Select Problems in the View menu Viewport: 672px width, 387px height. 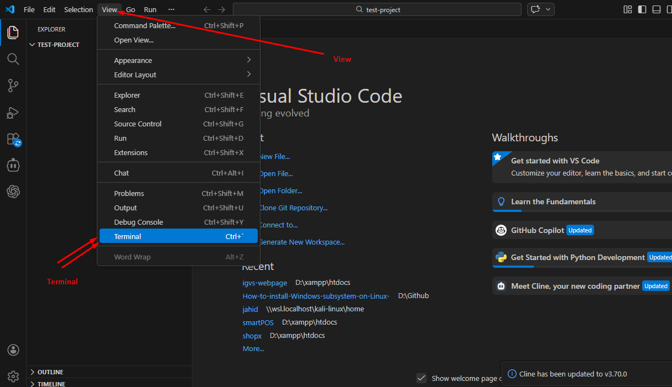tap(178, 193)
